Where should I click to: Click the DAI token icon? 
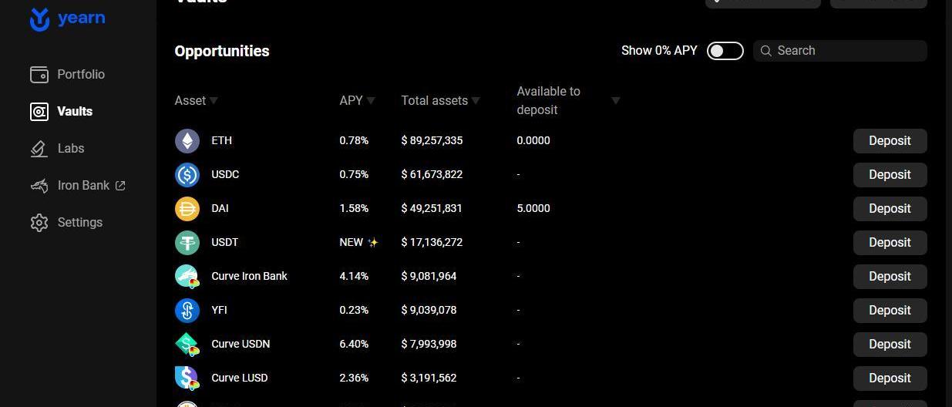(x=187, y=209)
